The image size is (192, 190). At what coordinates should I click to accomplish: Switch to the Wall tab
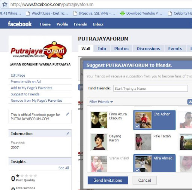[x=86, y=49]
